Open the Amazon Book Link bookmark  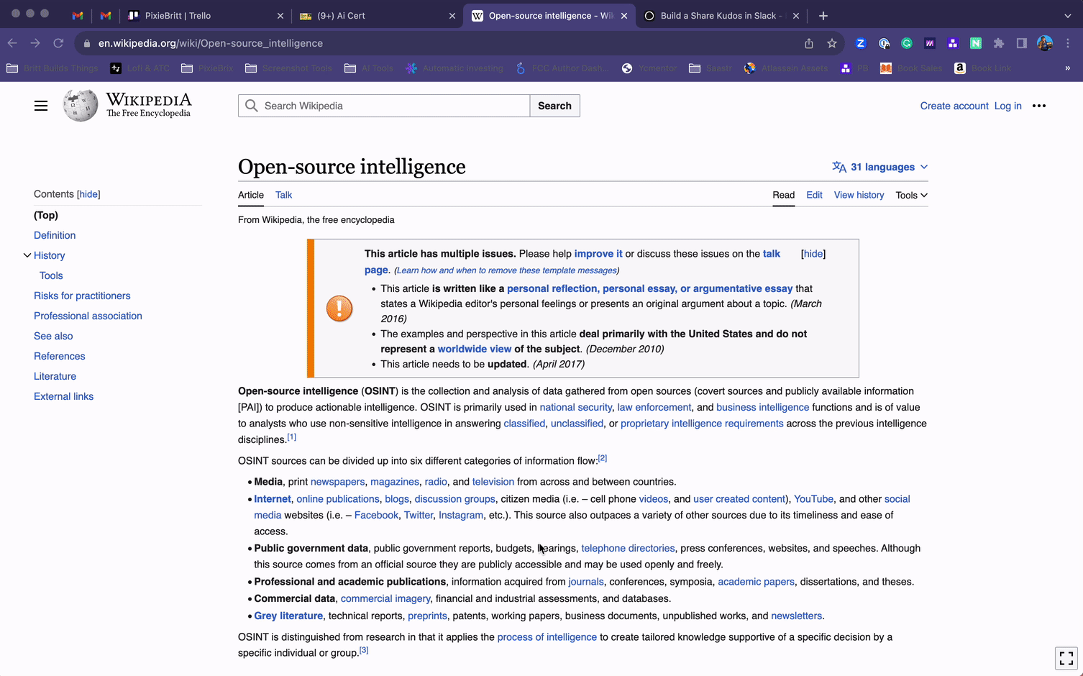(x=983, y=68)
